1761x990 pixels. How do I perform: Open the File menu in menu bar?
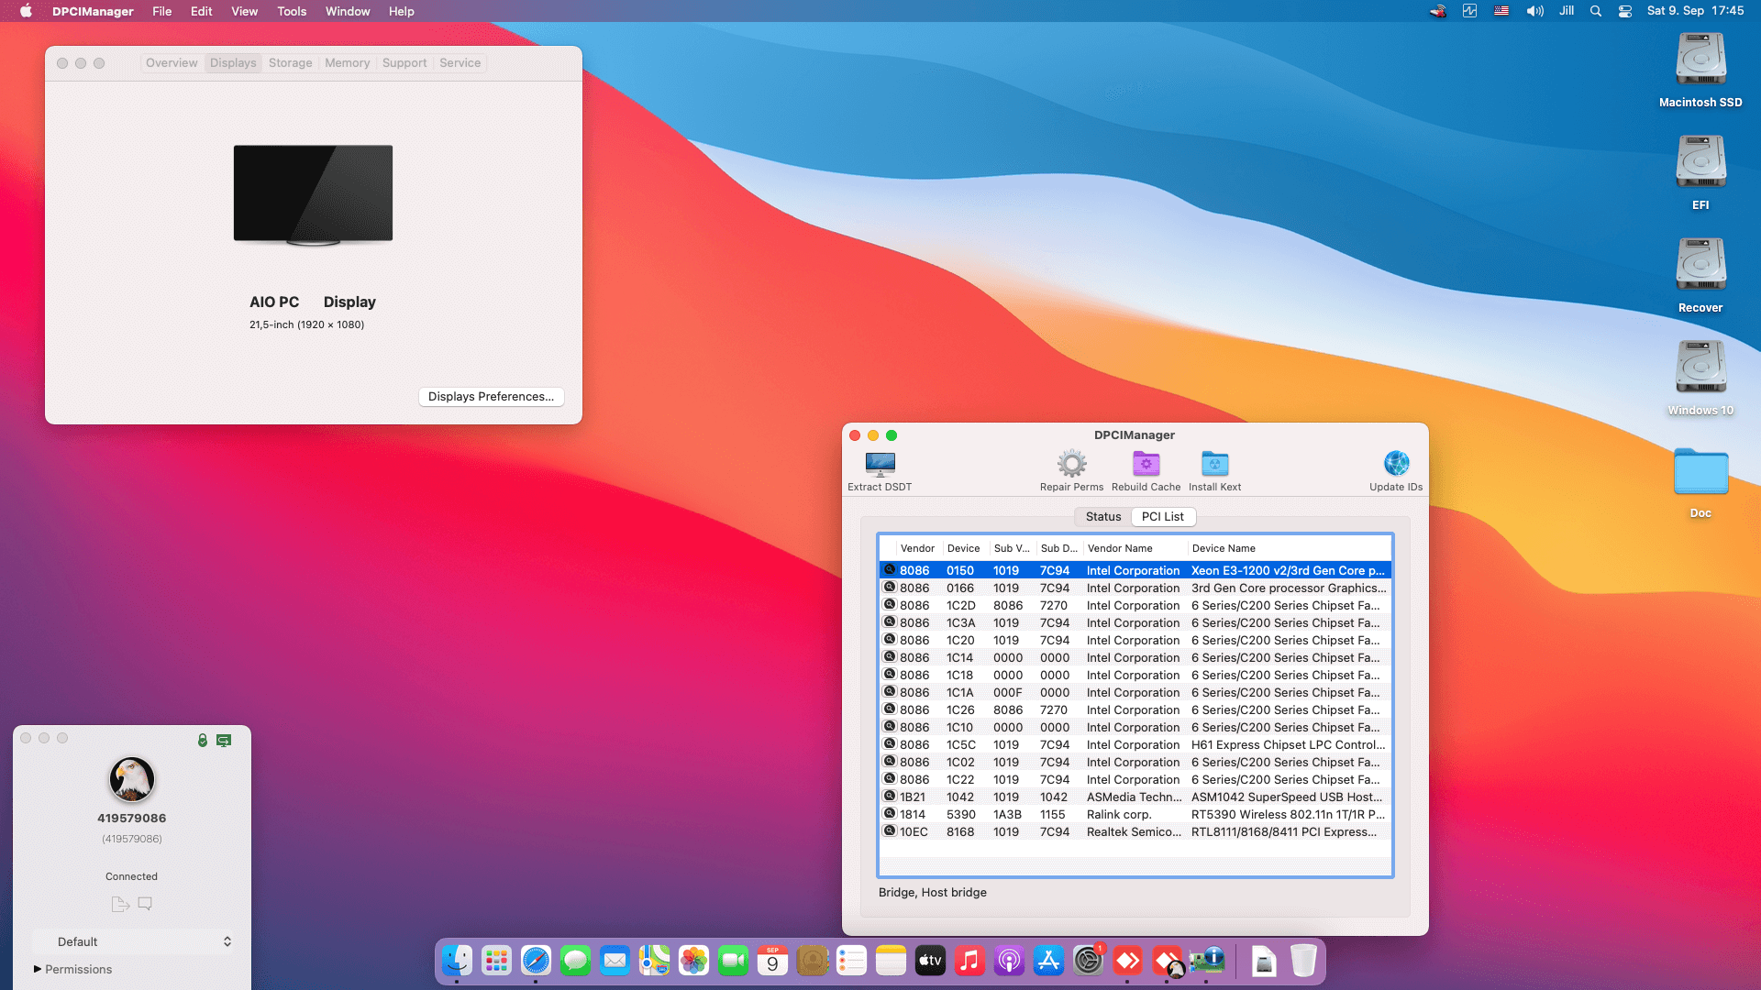(162, 11)
